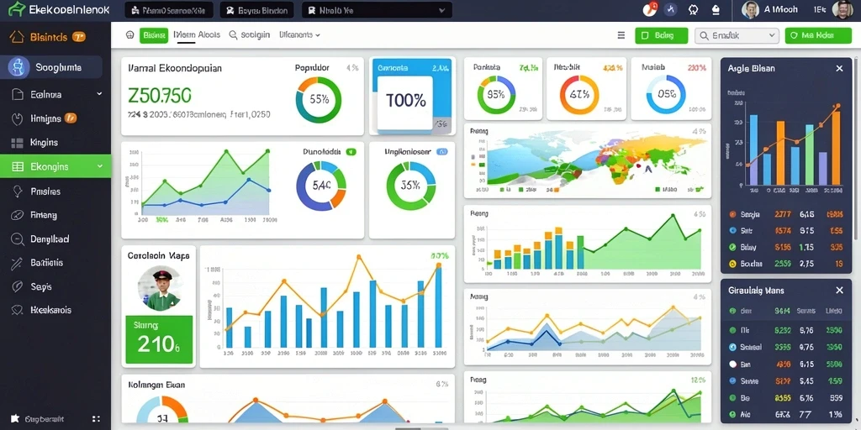Open the Ekongins sidebar menu item
The height and width of the screenshot is (430, 861).
coord(55,166)
